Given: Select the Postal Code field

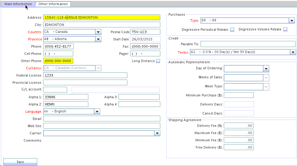Looking at the screenshot, I should point(145,32).
